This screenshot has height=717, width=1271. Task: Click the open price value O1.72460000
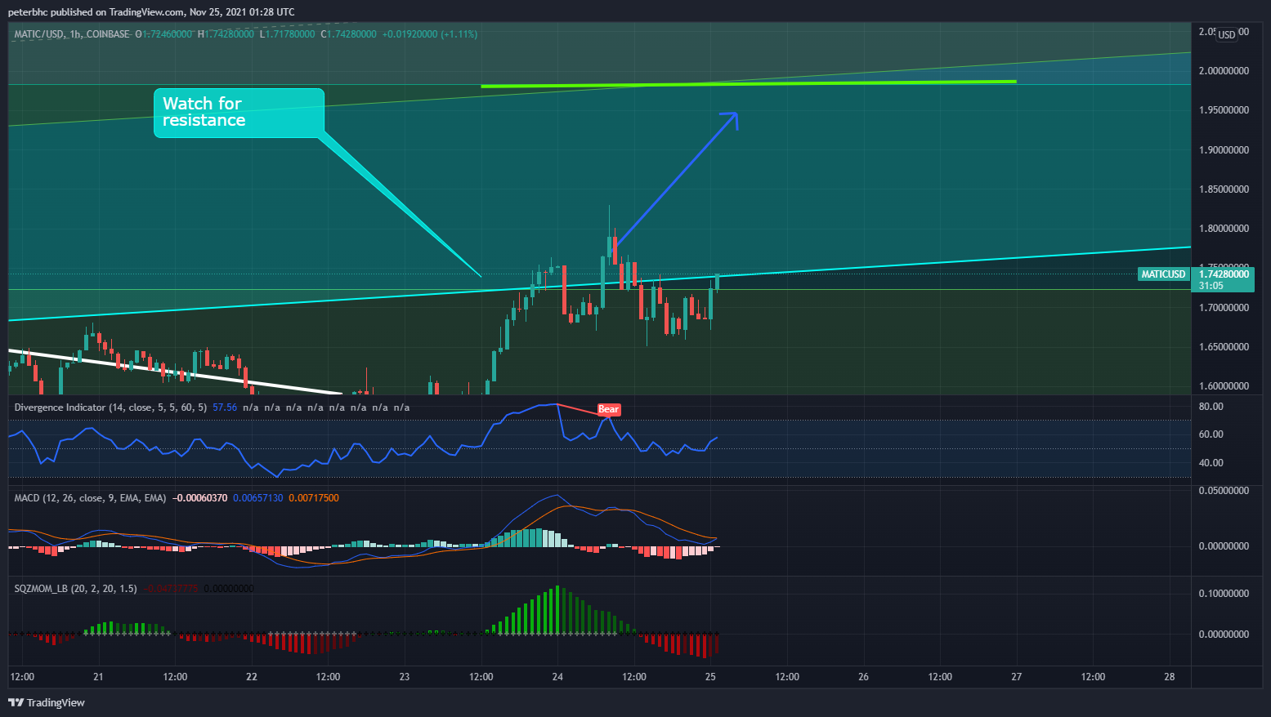tap(164, 34)
